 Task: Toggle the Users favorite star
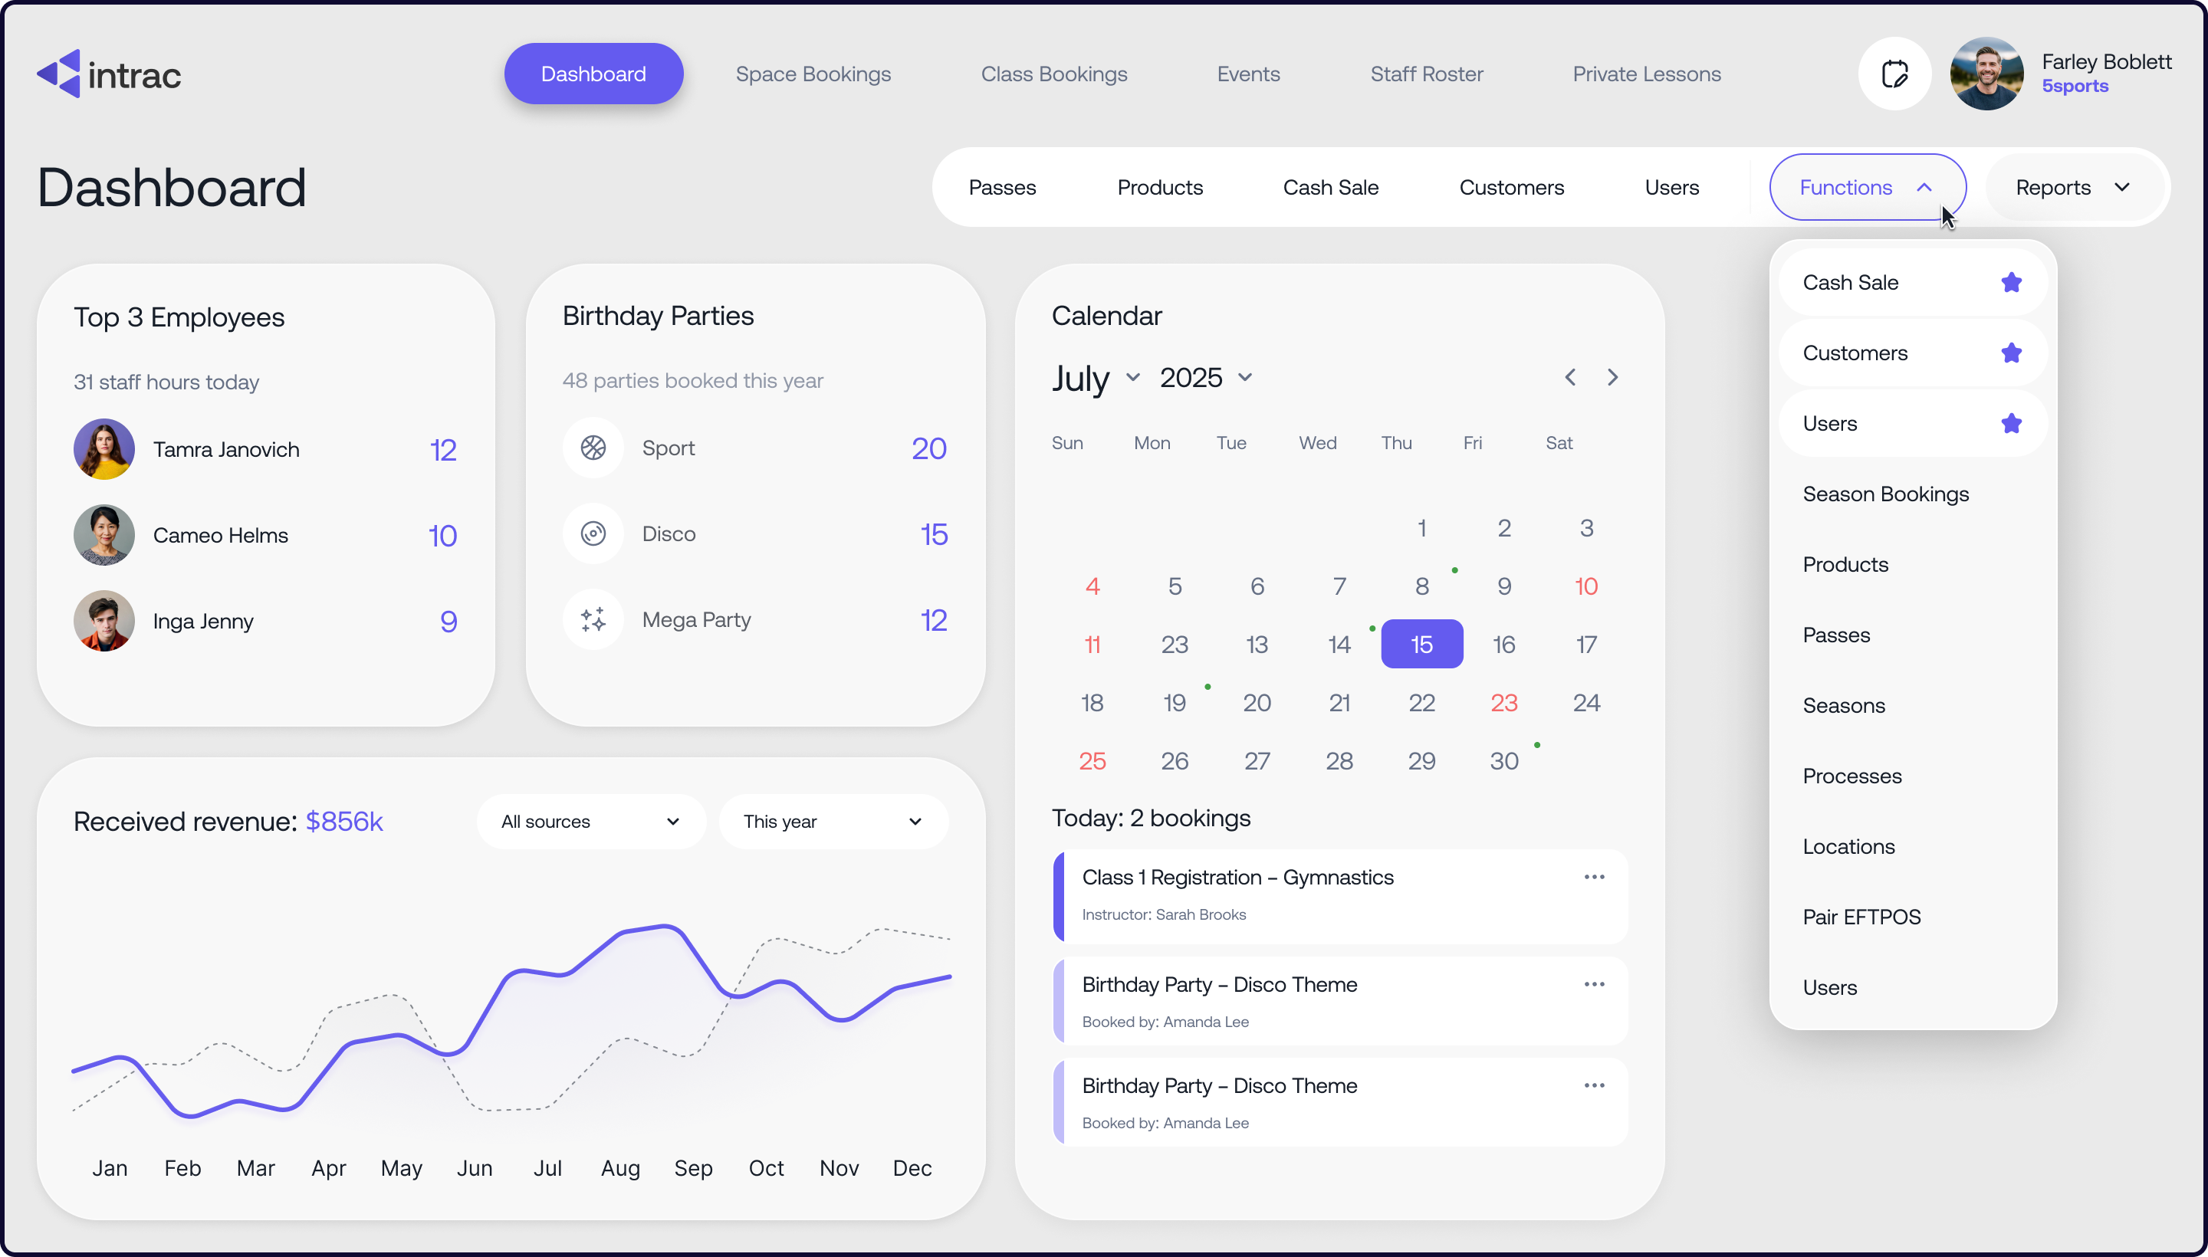2011,424
